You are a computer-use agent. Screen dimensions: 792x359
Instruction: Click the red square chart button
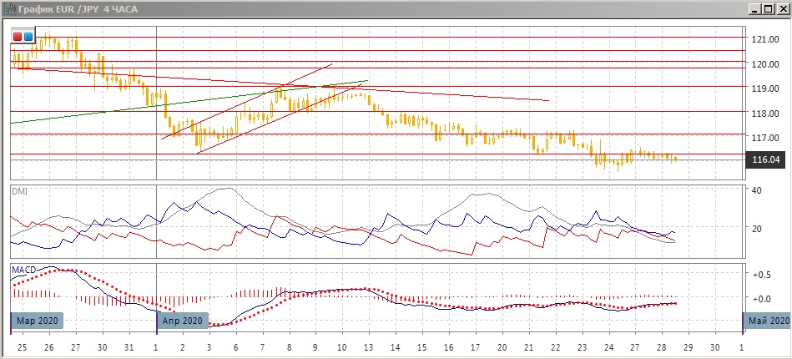18,37
